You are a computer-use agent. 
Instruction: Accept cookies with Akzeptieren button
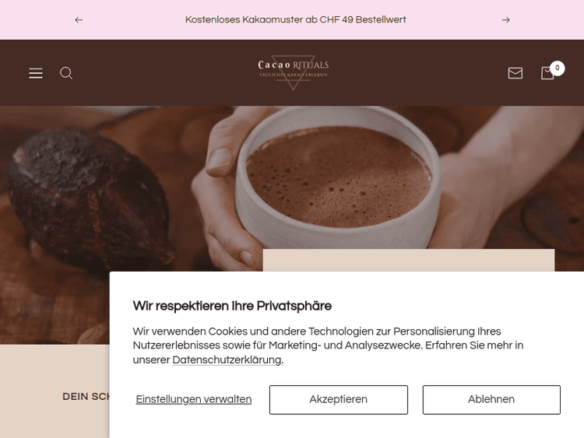pyautogui.click(x=339, y=400)
